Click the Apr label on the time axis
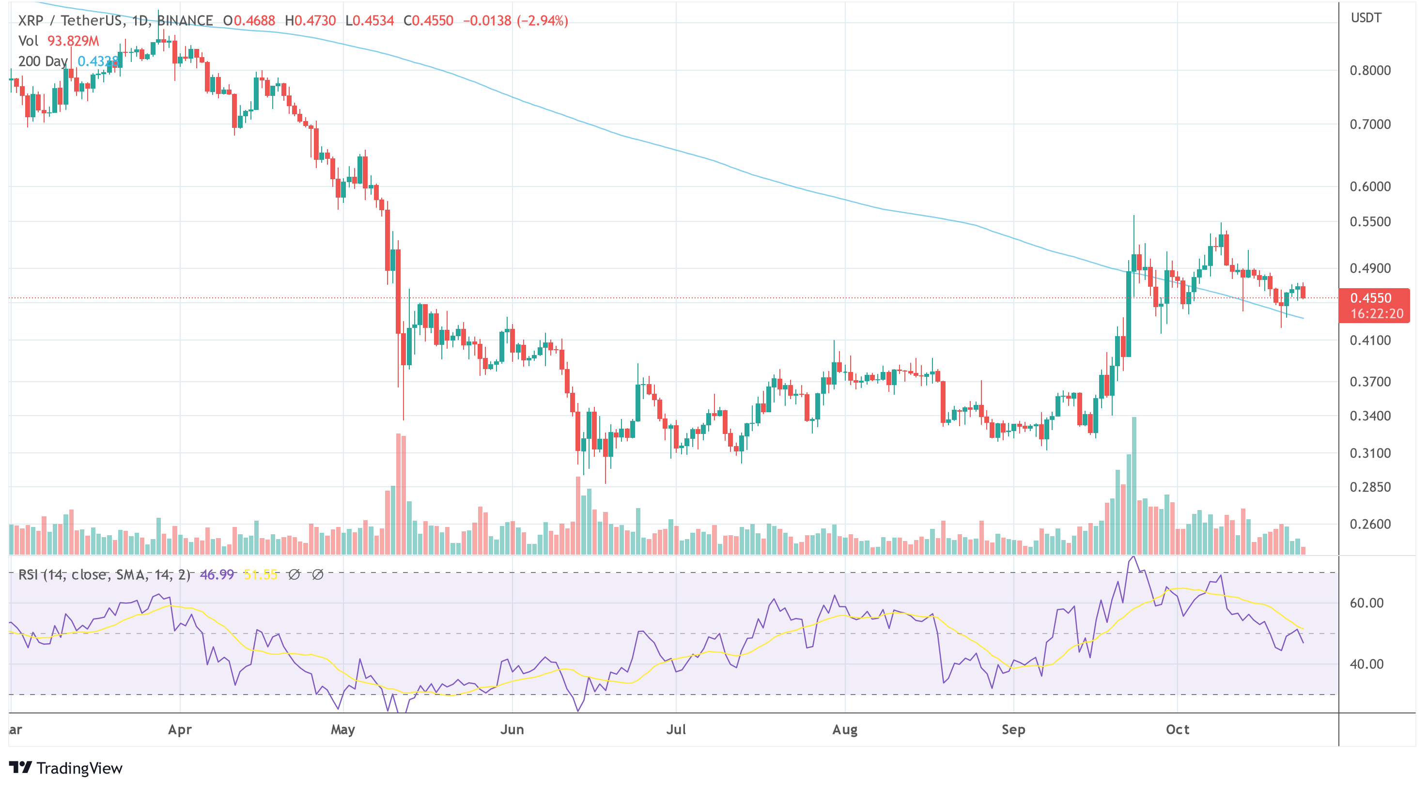This screenshot has height=789, width=1428. (180, 730)
